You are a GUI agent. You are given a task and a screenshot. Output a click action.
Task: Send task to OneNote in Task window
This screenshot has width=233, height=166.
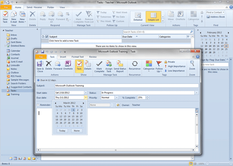pyautogui.click(x=68, y=65)
